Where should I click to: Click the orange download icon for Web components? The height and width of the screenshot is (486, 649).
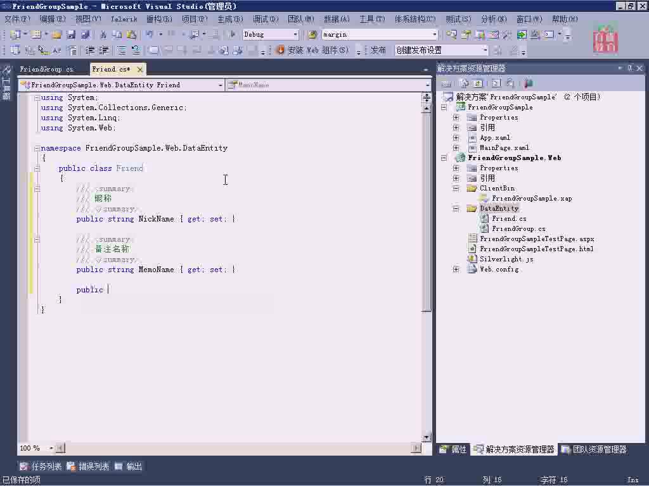(x=281, y=50)
